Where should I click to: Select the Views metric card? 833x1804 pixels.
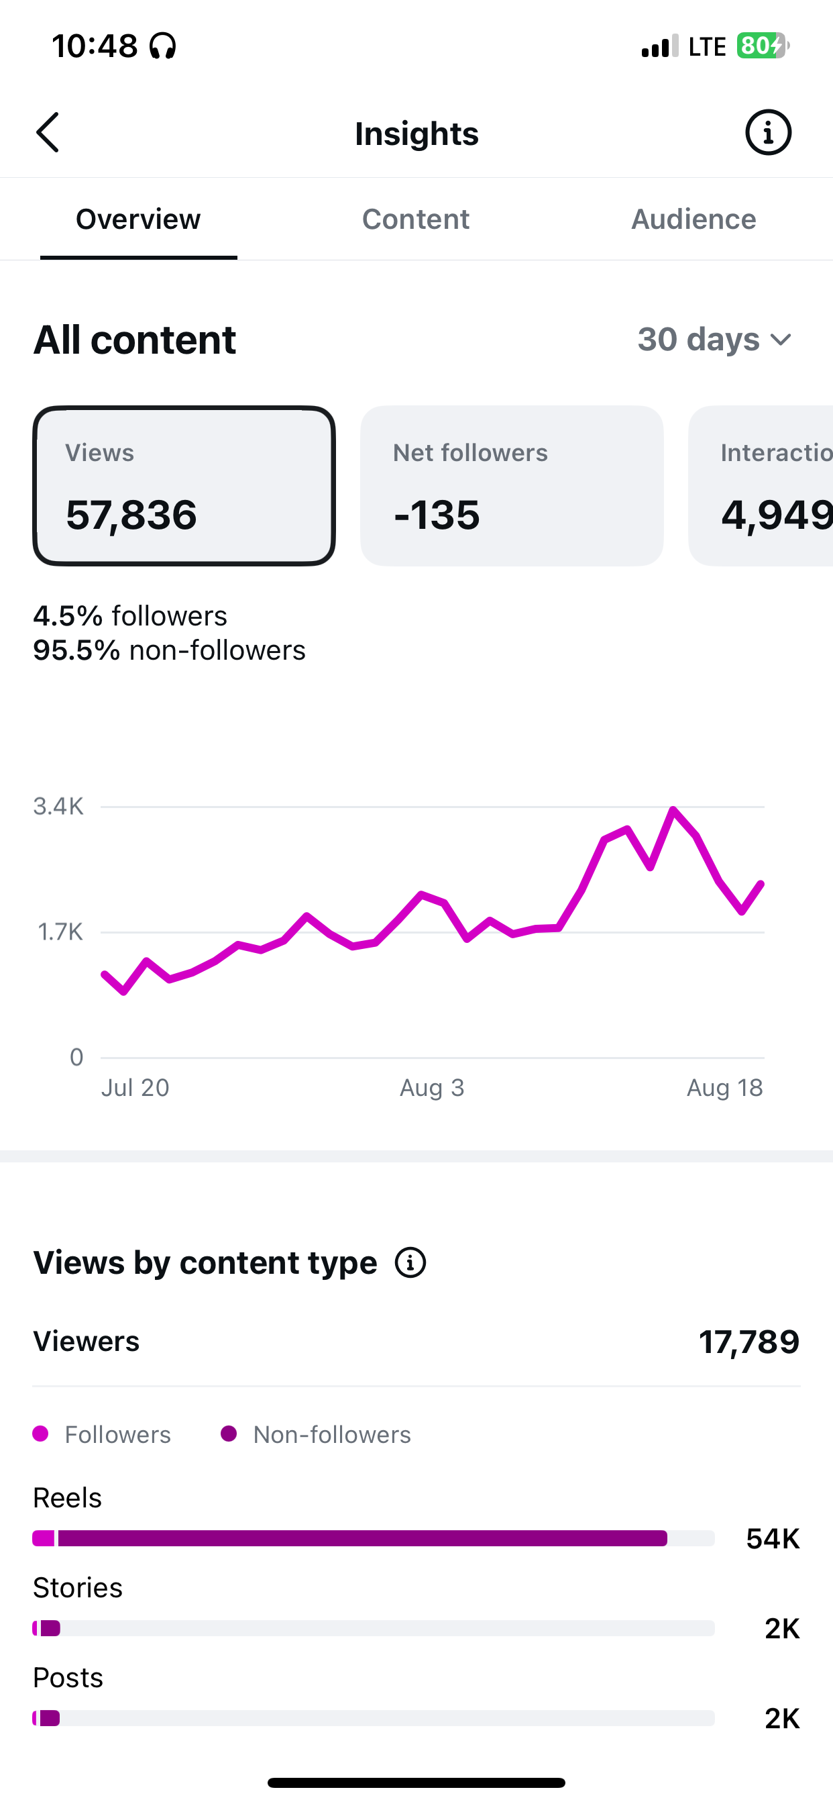coord(184,486)
